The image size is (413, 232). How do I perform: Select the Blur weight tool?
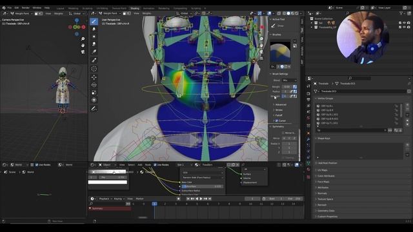click(94, 29)
